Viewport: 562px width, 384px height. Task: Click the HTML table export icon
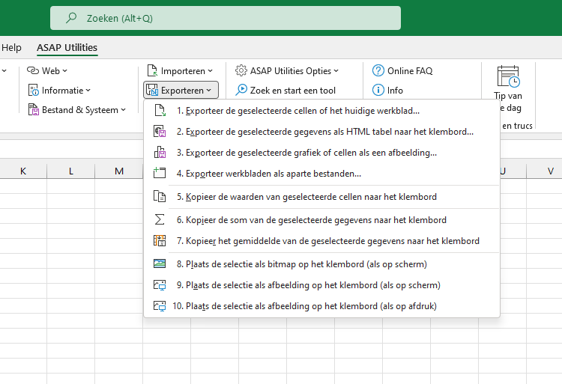click(160, 131)
